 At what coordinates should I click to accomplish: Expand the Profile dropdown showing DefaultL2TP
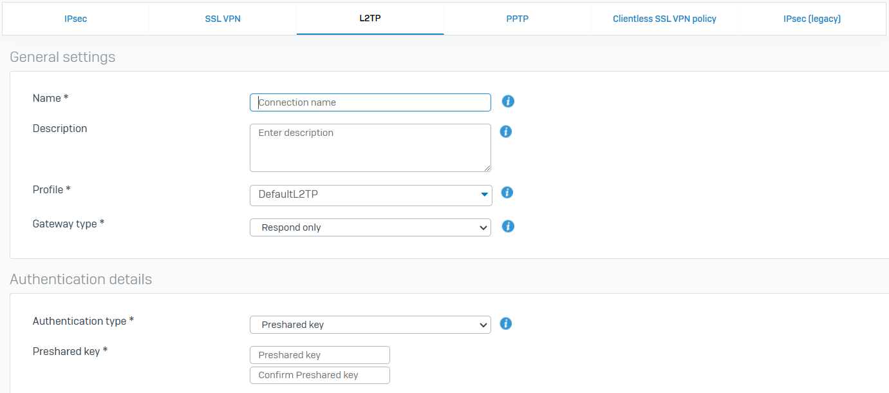[370, 195]
